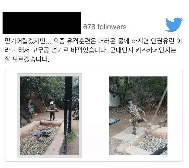The height and width of the screenshot is (168, 189).
Task: Open the blacked-out account name block
Action: [42, 23]
